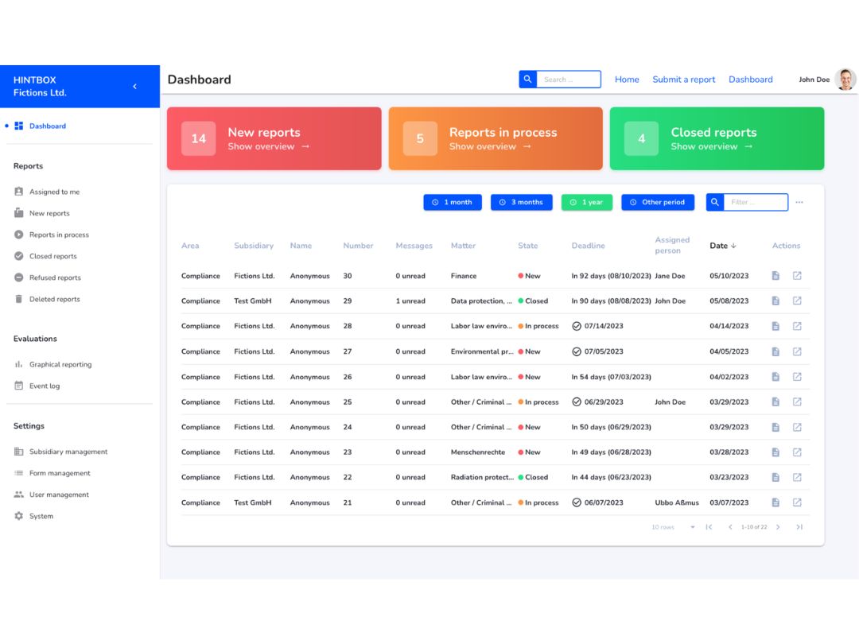Viewport: 859px width, 644px height.
Task: Click the Submit a report link
Action: tap(684, 80)
